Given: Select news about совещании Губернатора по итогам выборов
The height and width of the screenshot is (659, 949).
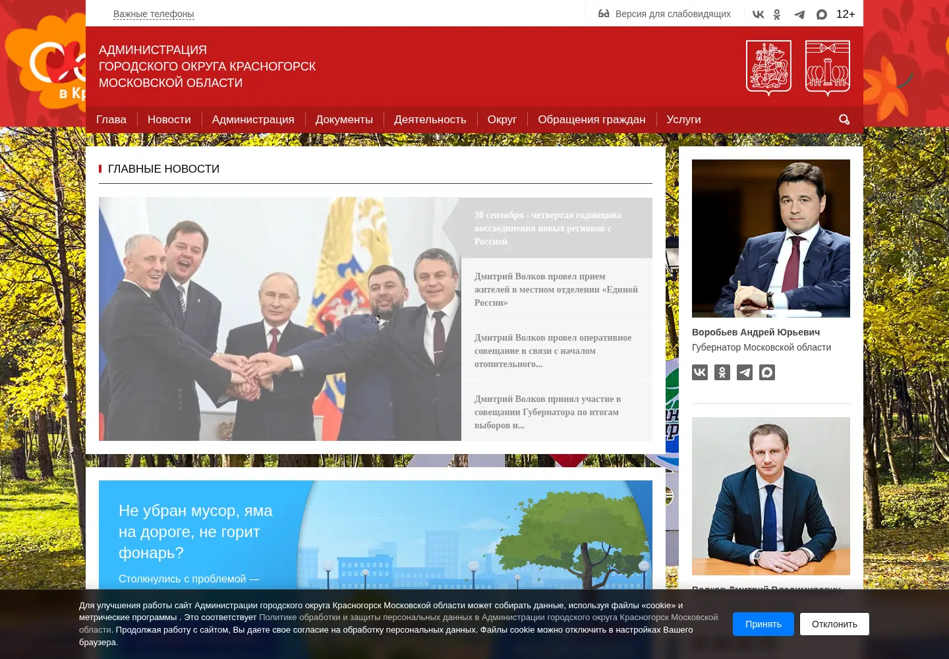Looking at the screenshot, I should pos(557,412).
